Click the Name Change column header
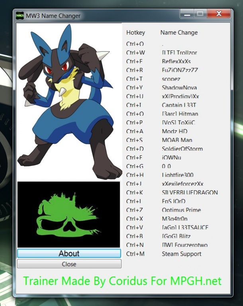The image size is (243, 306). 179,32
